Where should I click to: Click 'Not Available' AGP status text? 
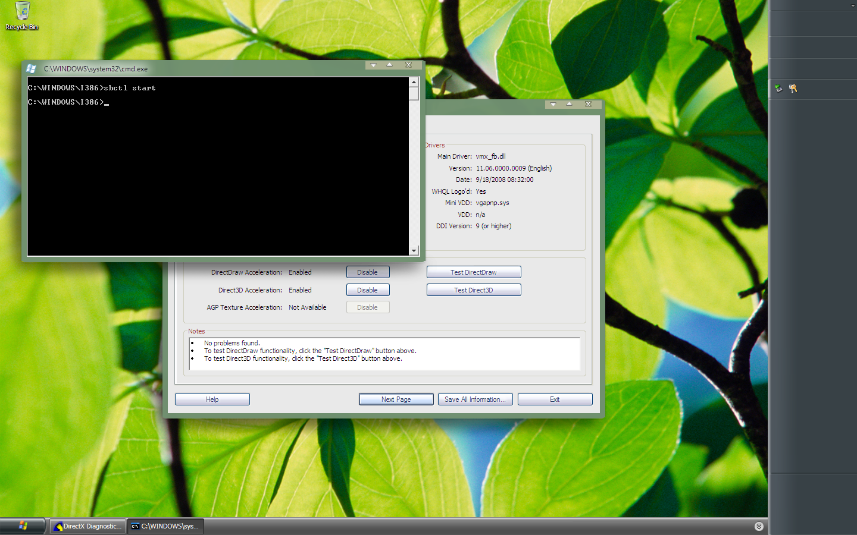[308, 307]
